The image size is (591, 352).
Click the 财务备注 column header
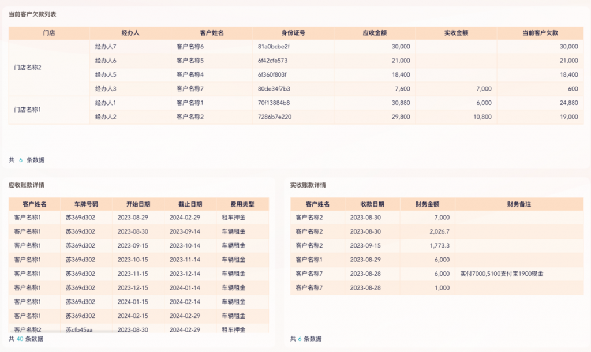pos(519,204)
